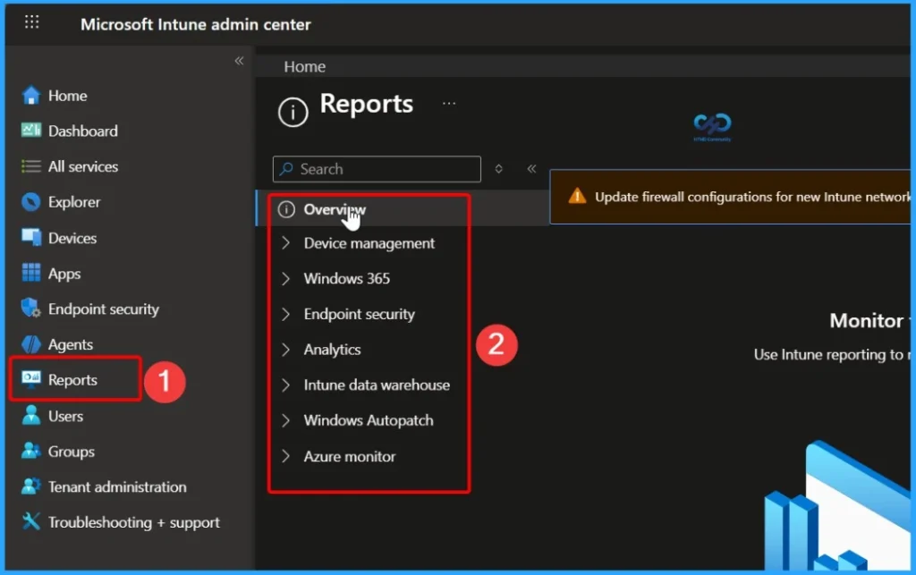The image size is (916, 575).
Task: Click inside the Search reports field
Action: tap(376, 169)
